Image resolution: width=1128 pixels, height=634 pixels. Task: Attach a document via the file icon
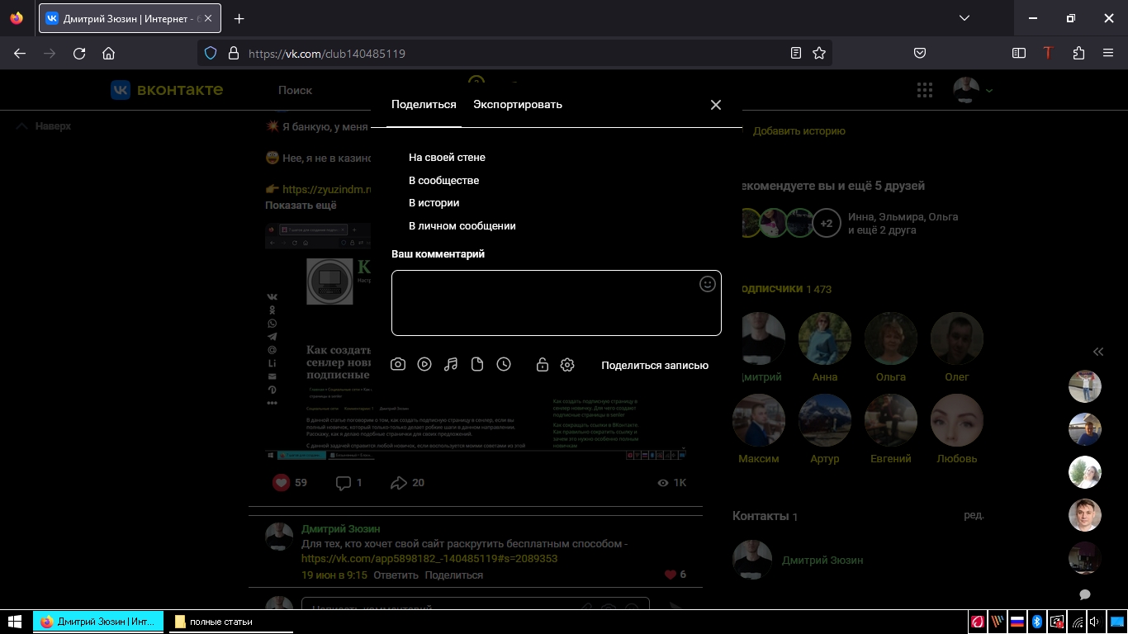(477, 364)
